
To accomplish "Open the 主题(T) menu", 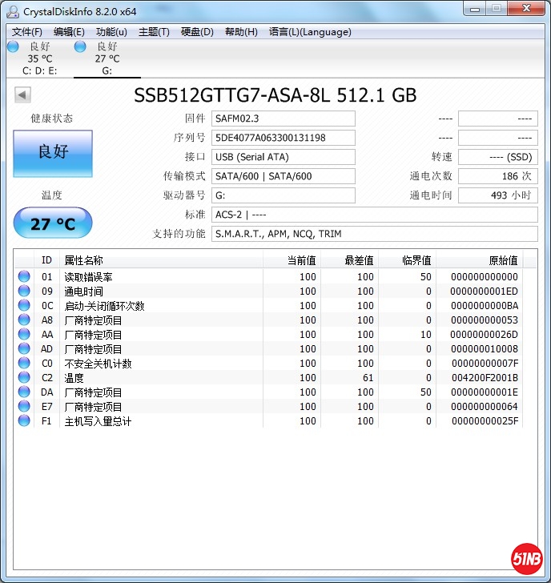I will [154, 32].
